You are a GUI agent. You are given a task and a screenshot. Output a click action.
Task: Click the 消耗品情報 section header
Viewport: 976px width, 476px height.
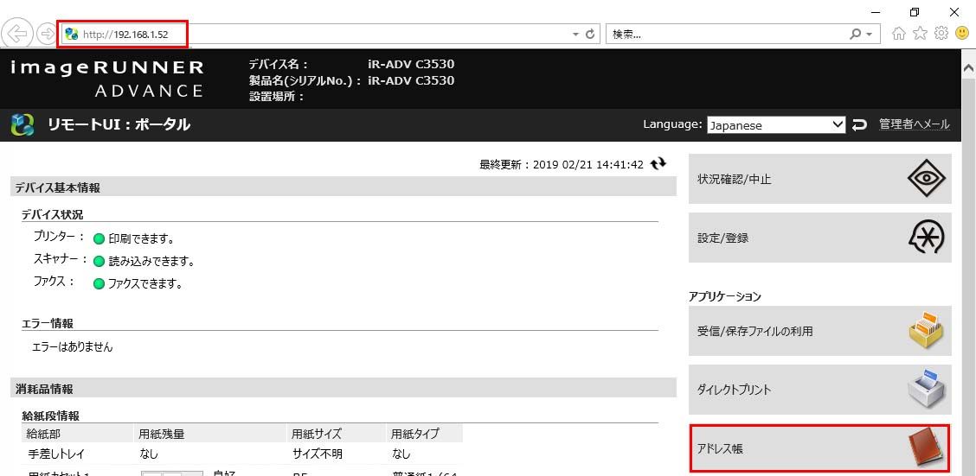(x=343, y=389)
